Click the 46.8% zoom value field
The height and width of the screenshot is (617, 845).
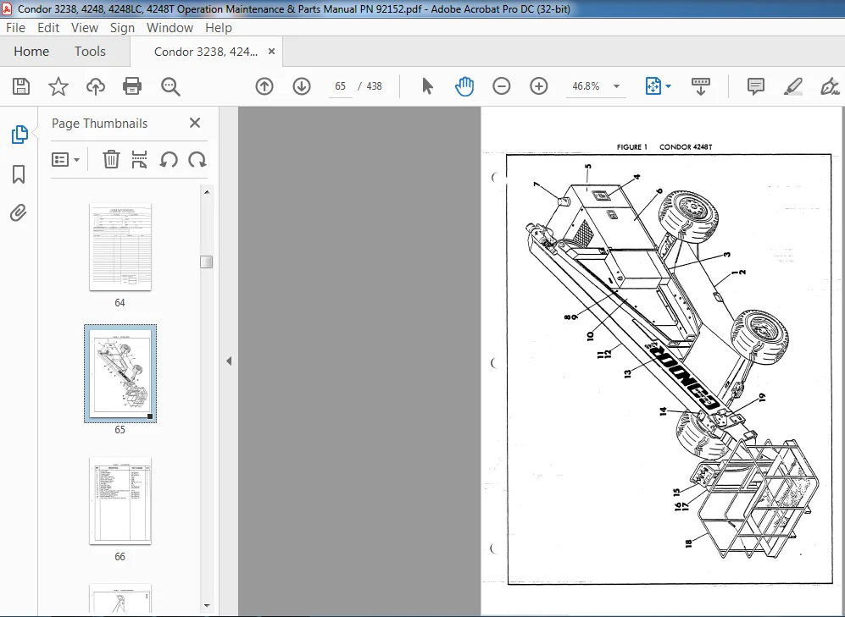586,86
